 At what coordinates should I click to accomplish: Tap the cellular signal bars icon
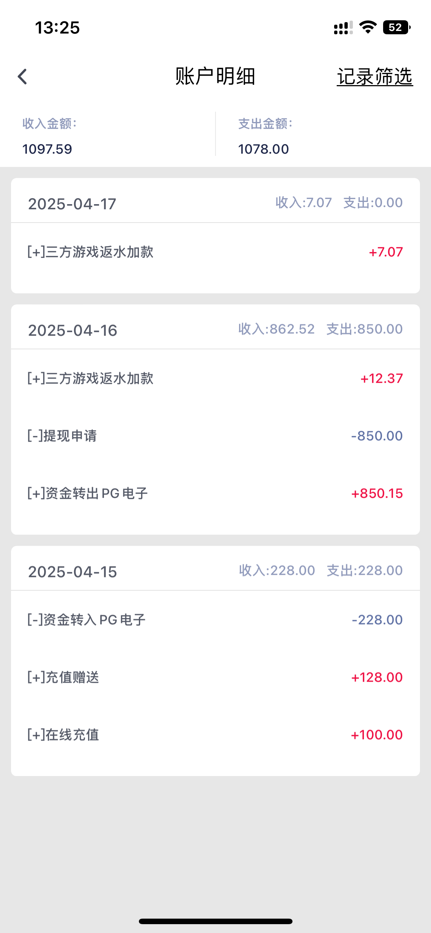click(x=343, y=28)
